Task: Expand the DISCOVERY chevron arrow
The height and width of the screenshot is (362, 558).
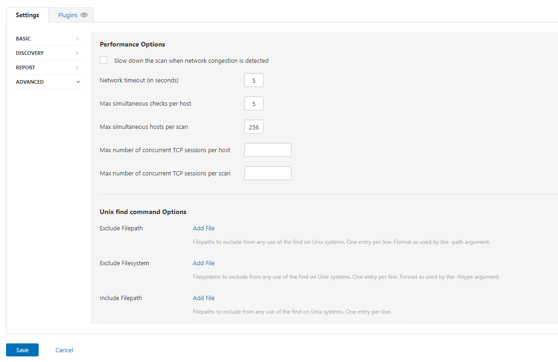Action: coord(77,53)
